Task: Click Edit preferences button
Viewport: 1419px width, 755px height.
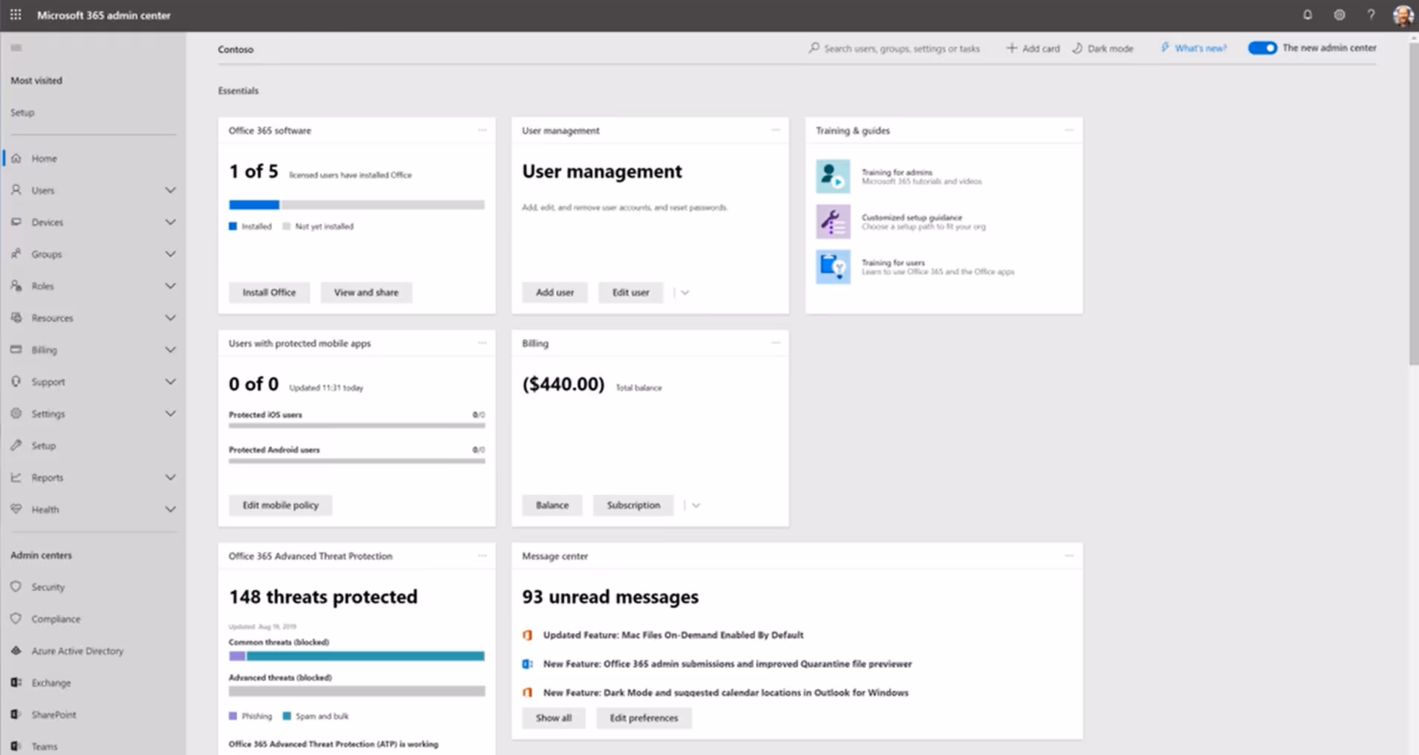Action: [x=644, y=718]
